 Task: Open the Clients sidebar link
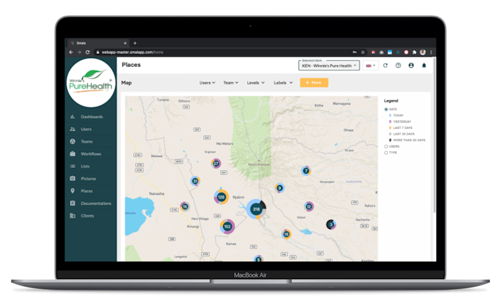(x=87, y=216)
